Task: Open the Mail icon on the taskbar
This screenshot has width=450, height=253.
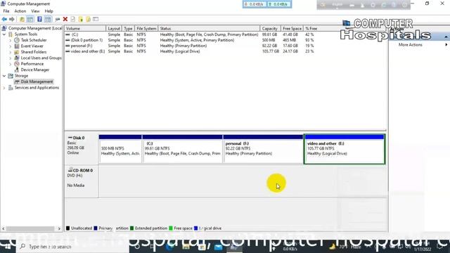Action: 219,247
